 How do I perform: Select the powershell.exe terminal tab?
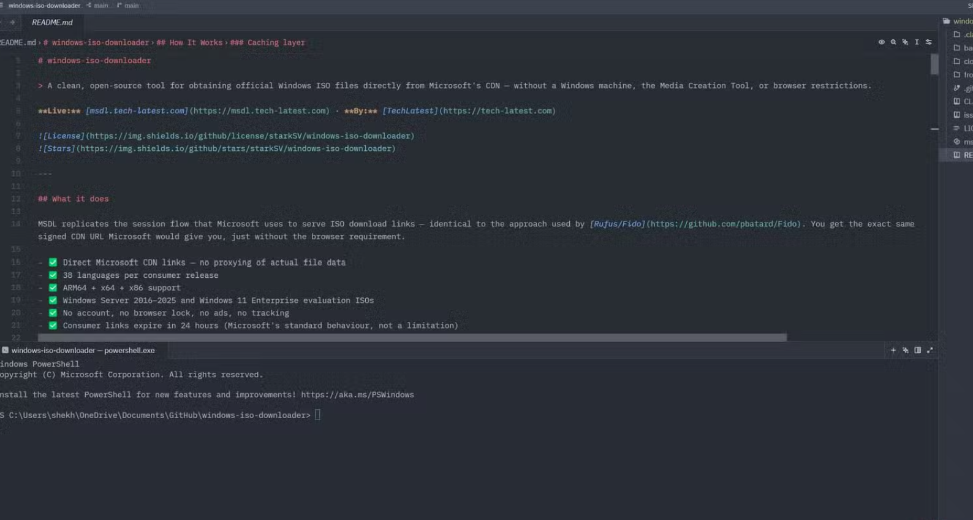click(83, 350)
